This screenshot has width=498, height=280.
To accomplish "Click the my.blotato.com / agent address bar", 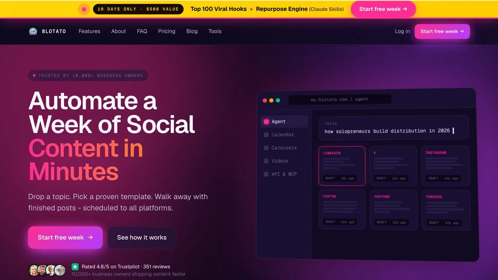I will click(x=340, y=100).
